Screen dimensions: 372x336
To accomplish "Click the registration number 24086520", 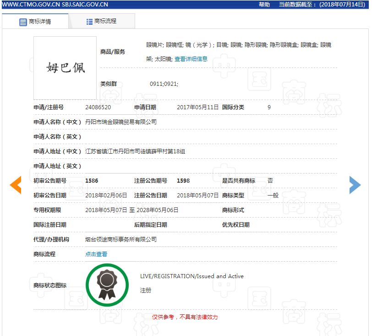I will [98, 107].
